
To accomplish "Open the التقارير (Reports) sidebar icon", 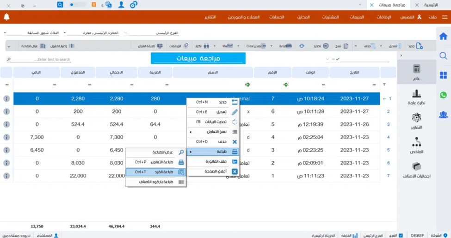I will (416, 121).
